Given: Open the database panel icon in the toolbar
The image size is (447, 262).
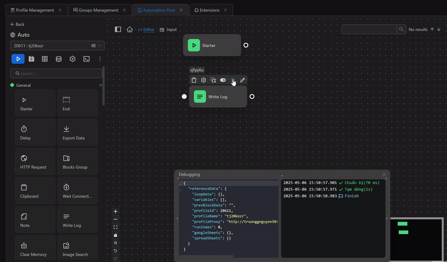Looking at the screenshot, I should click(59, 59).
